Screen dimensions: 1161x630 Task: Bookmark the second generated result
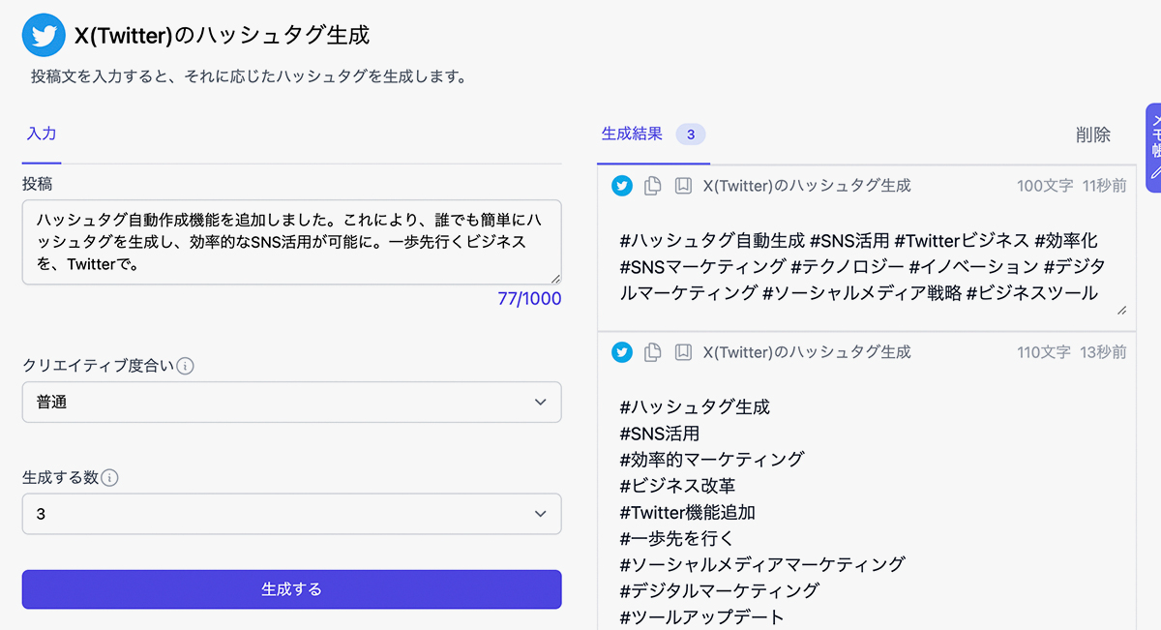683,352
